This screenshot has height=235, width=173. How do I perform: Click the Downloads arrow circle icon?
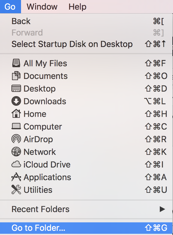(16, 101)
